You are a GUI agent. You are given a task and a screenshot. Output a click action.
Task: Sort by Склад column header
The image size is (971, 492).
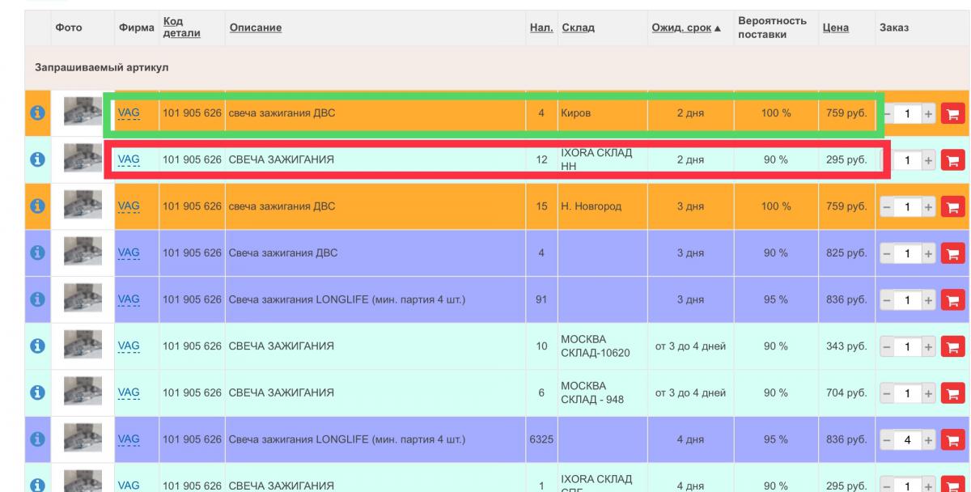point(578,28)
